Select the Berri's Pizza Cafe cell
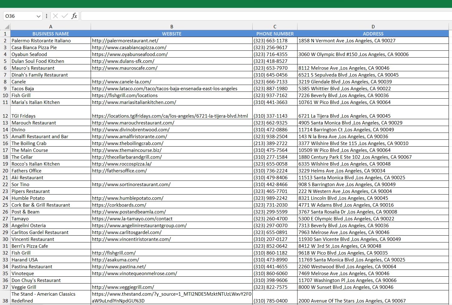This screenshot has height=305, width=452. pyautogui.click(x=51, y=246)
